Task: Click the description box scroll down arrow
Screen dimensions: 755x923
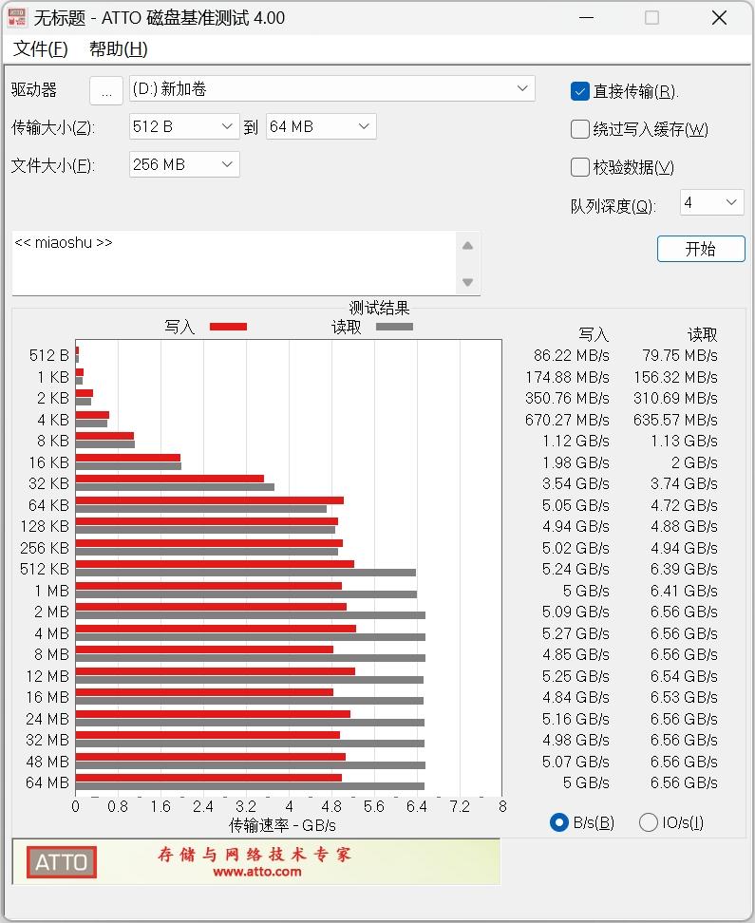Action: tap(467, 282)
